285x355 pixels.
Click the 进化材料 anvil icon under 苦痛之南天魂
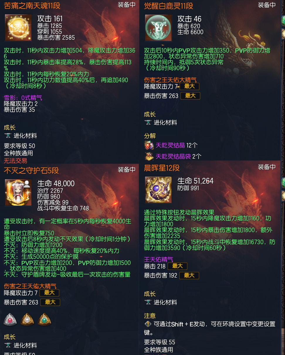[x=8, y=136]
